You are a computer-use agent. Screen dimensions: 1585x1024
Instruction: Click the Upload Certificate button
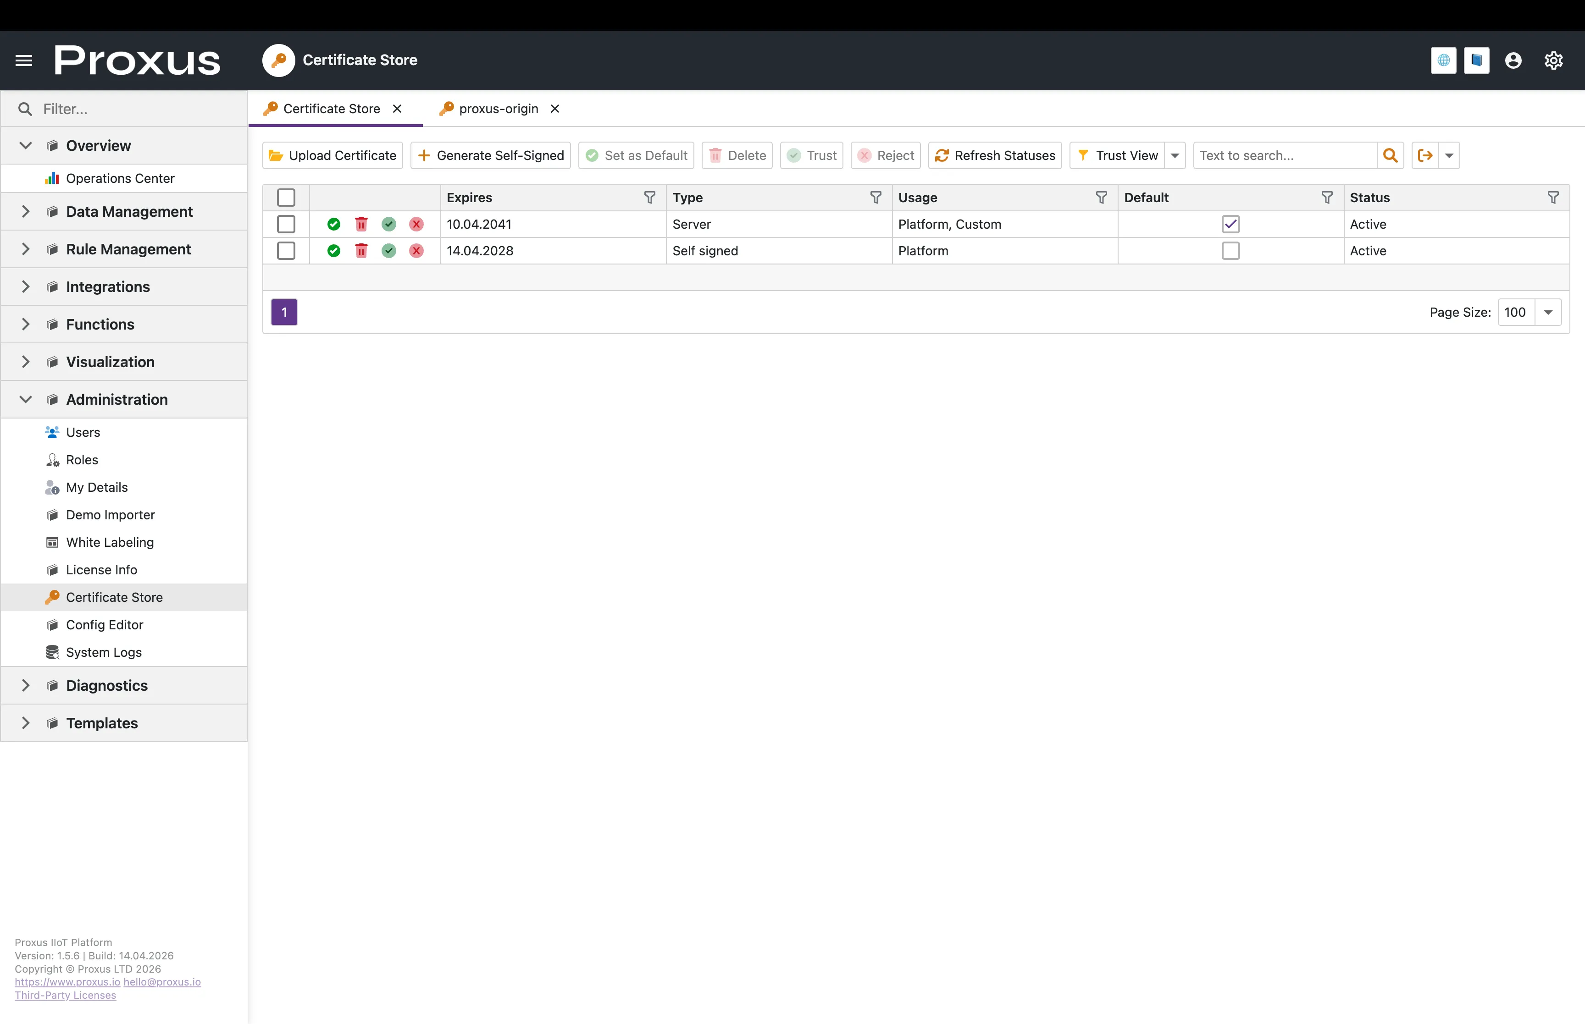[x=333, y=155]
